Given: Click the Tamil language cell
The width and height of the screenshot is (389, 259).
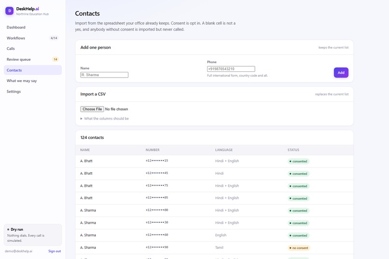Looking at the screenshot, I should pyautogui.click(x=219, y=247).
